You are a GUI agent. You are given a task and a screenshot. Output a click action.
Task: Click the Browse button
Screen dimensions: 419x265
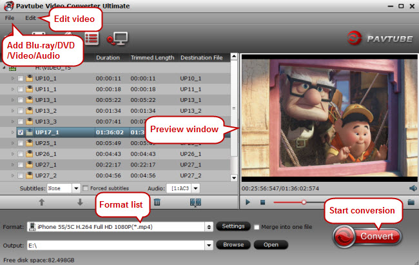pyautogui.click(x=233, y=244)
